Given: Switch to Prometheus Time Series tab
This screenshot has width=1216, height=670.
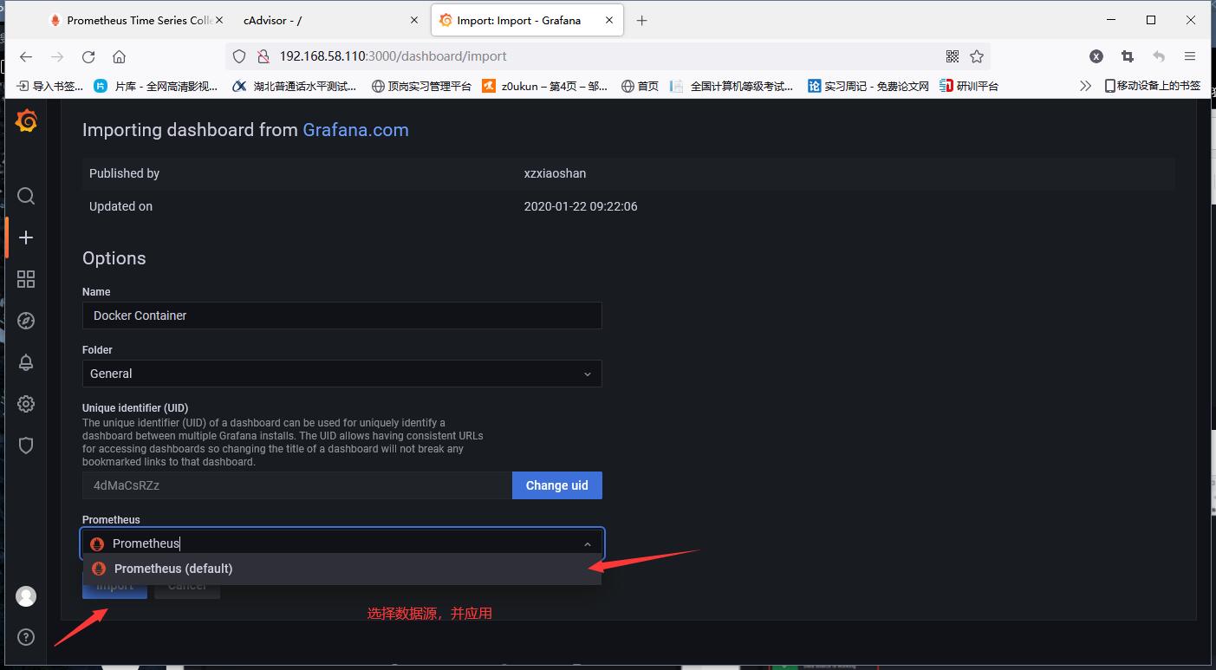Looking at the screenshot, I should (x=134, y=21).
